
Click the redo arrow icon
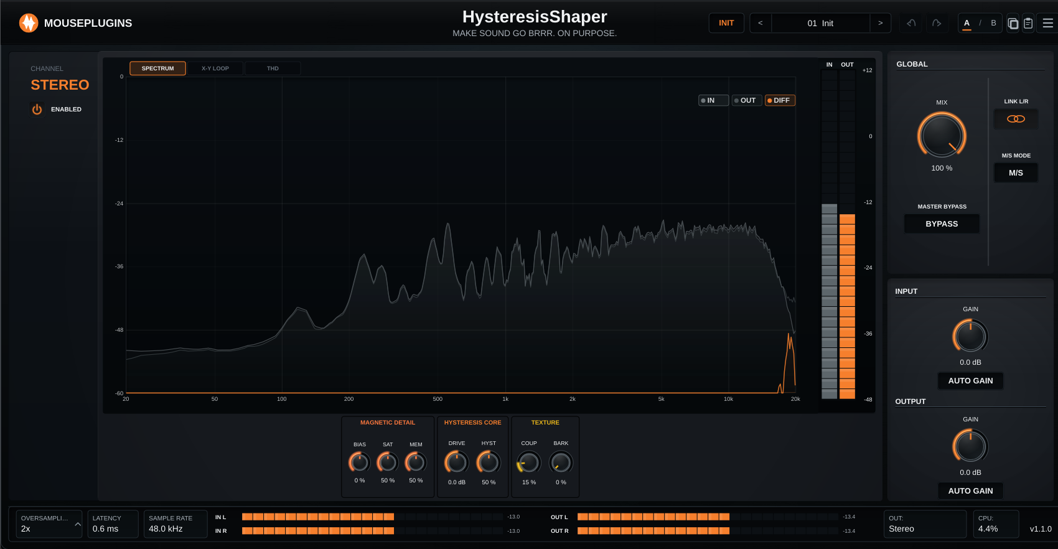[x=937, y=23]
